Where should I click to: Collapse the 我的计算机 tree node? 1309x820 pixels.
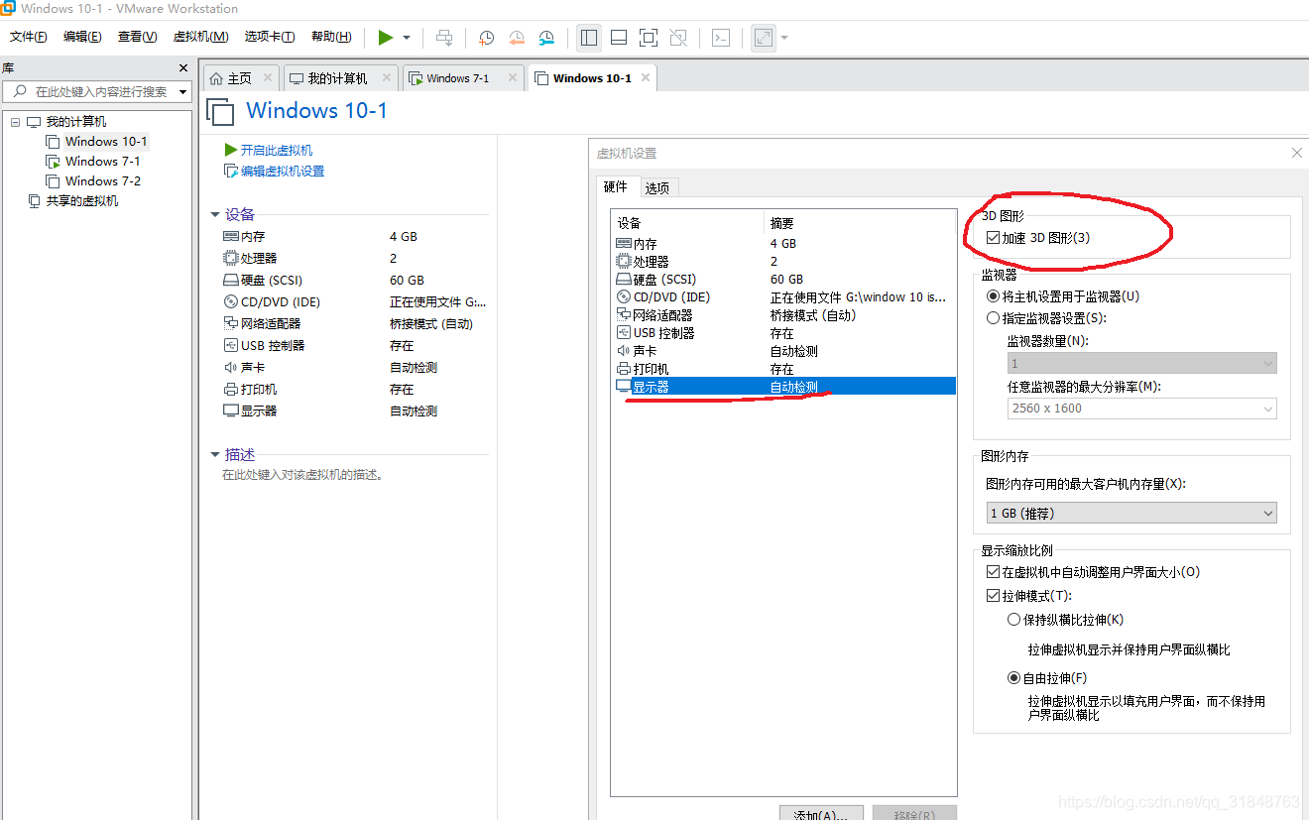15,122
